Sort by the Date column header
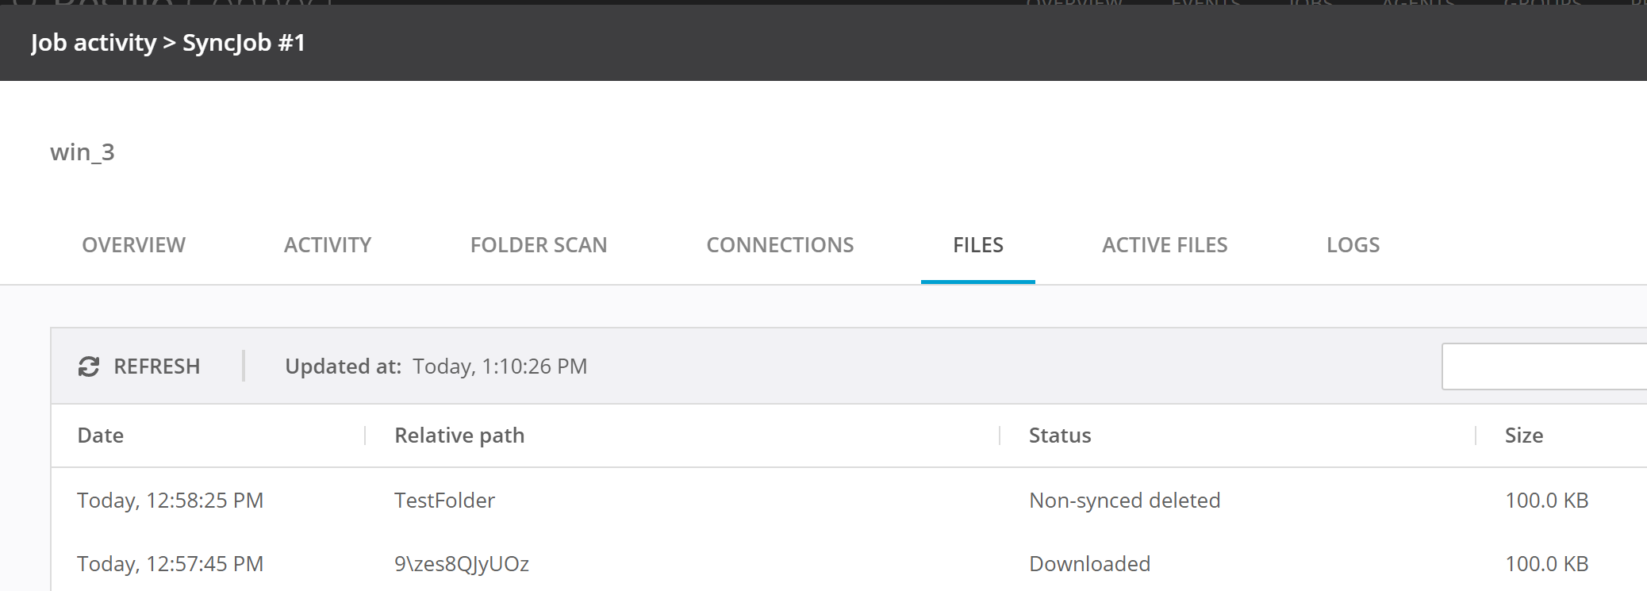 [x=101, y=436]
